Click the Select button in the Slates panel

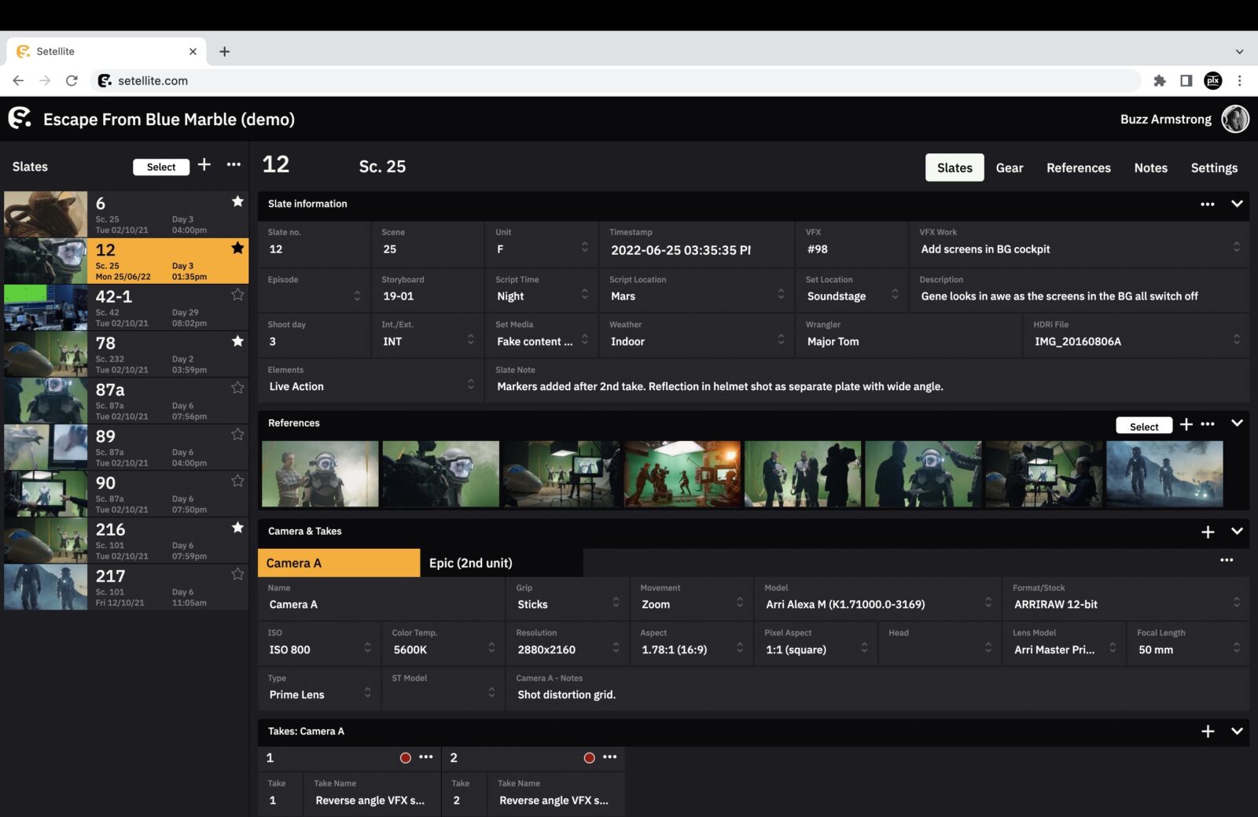(x=160, y=167)
